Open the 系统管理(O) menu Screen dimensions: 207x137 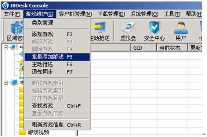click(144, 14)
